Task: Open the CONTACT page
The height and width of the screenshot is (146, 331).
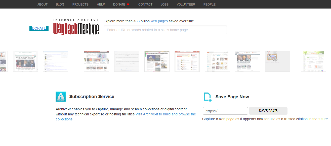Action: coord(145,4)
